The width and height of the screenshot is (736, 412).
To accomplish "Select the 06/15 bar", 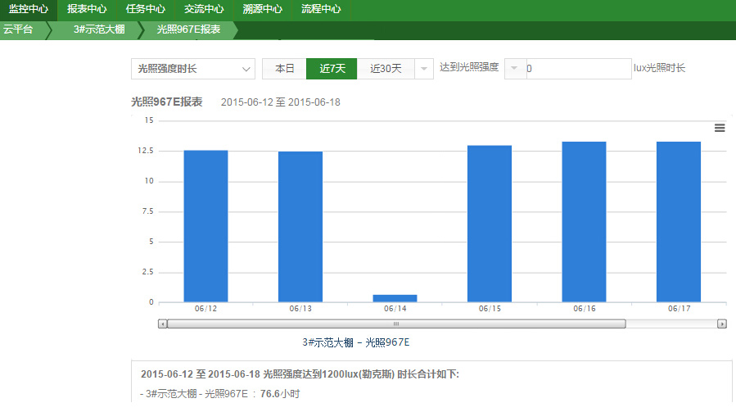I will point(490,224).
